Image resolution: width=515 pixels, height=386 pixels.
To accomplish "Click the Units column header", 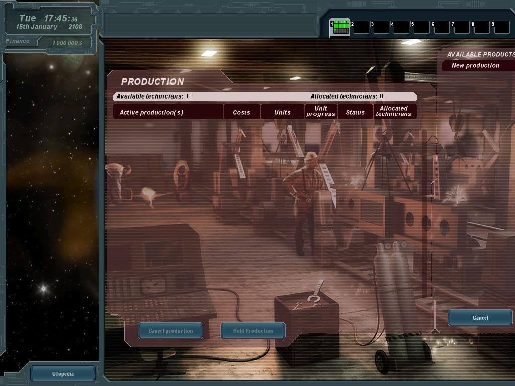I will 282,112.
